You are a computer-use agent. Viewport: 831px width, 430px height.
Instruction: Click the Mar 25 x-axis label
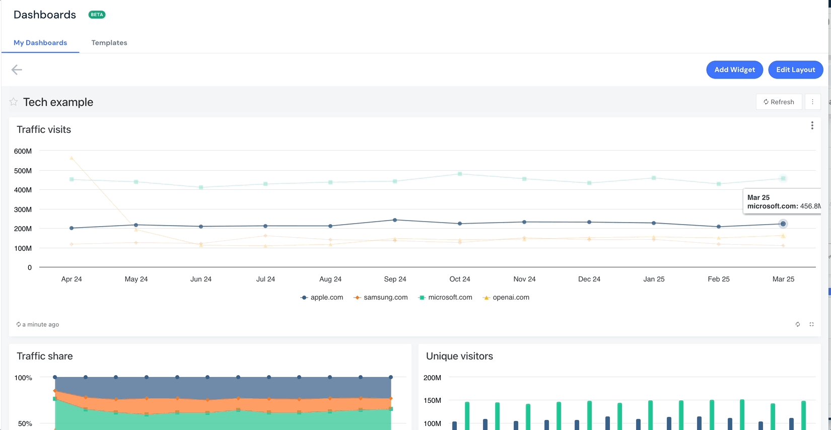coord(783,279)
